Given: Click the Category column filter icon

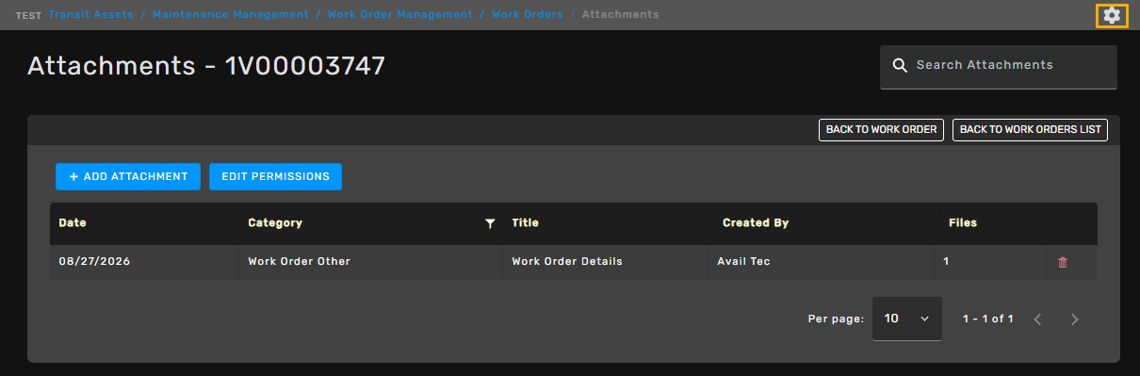Looking at the screenshot, I should [x=490, y=223].
